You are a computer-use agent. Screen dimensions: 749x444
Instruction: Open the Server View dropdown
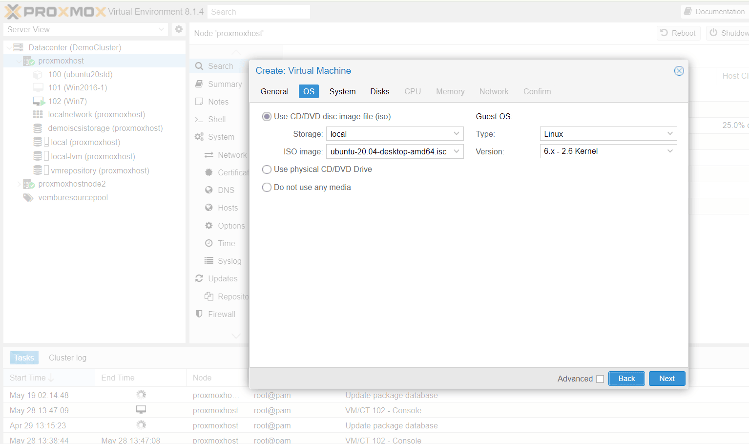162,29
